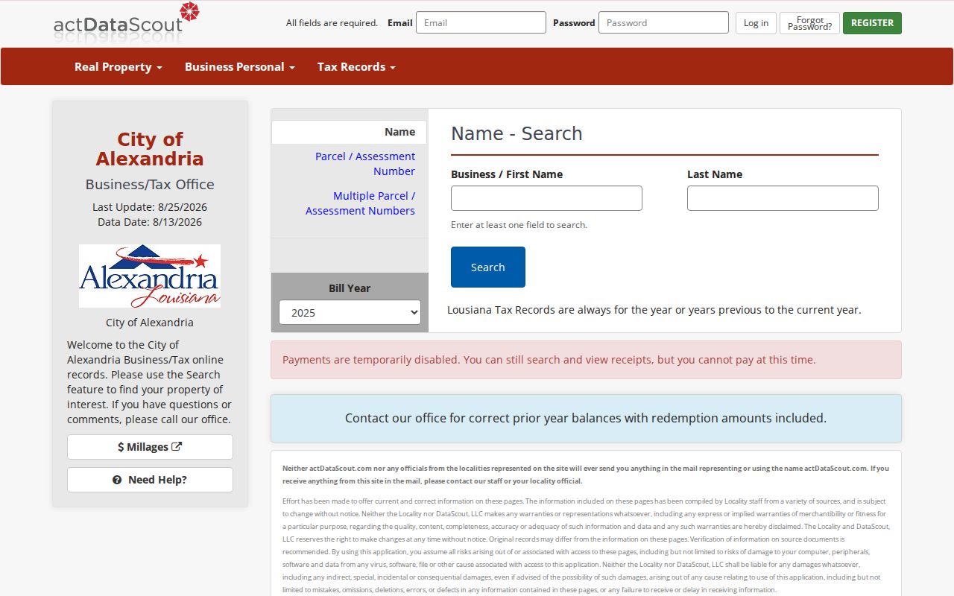Screen dimensions: 954x596
Task: Expand the Real Property menu
Action: [x=119, y=66]
